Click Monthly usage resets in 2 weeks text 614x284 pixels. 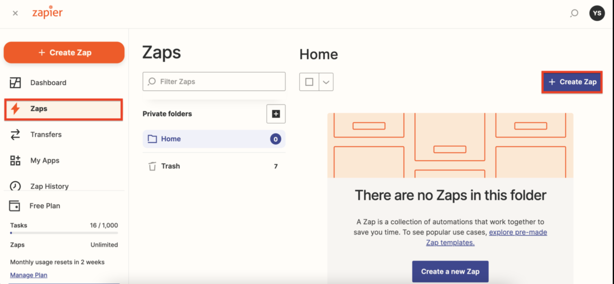coord(57,262)
